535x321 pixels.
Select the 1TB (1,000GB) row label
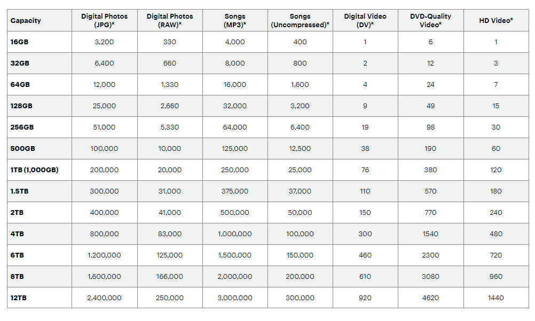coord(35,170)
